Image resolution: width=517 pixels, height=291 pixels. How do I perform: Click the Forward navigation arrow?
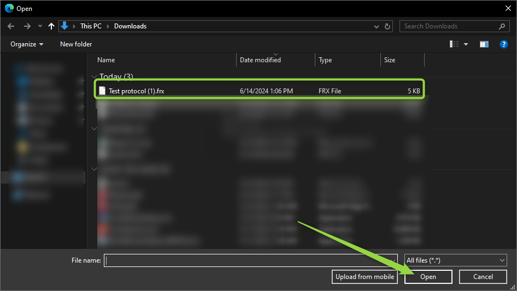pyautogui.click(x=27, y=26)
